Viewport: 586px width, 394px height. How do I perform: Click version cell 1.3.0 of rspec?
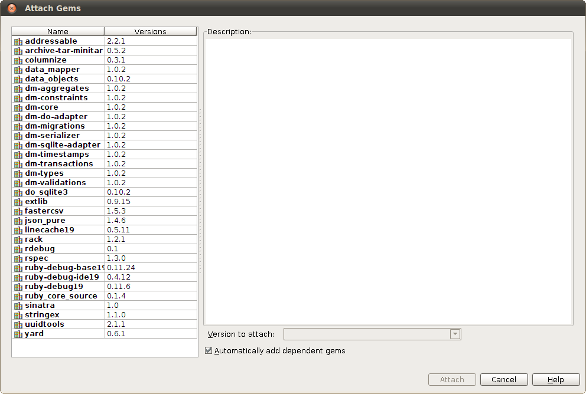pyautogui.click(x=151, y=258)
